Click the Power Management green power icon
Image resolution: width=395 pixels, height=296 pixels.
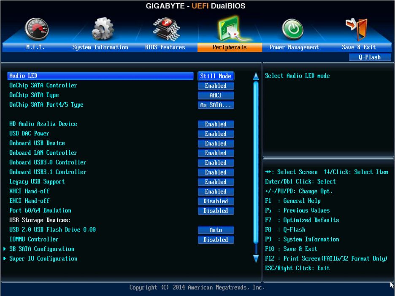coord(292,29)
